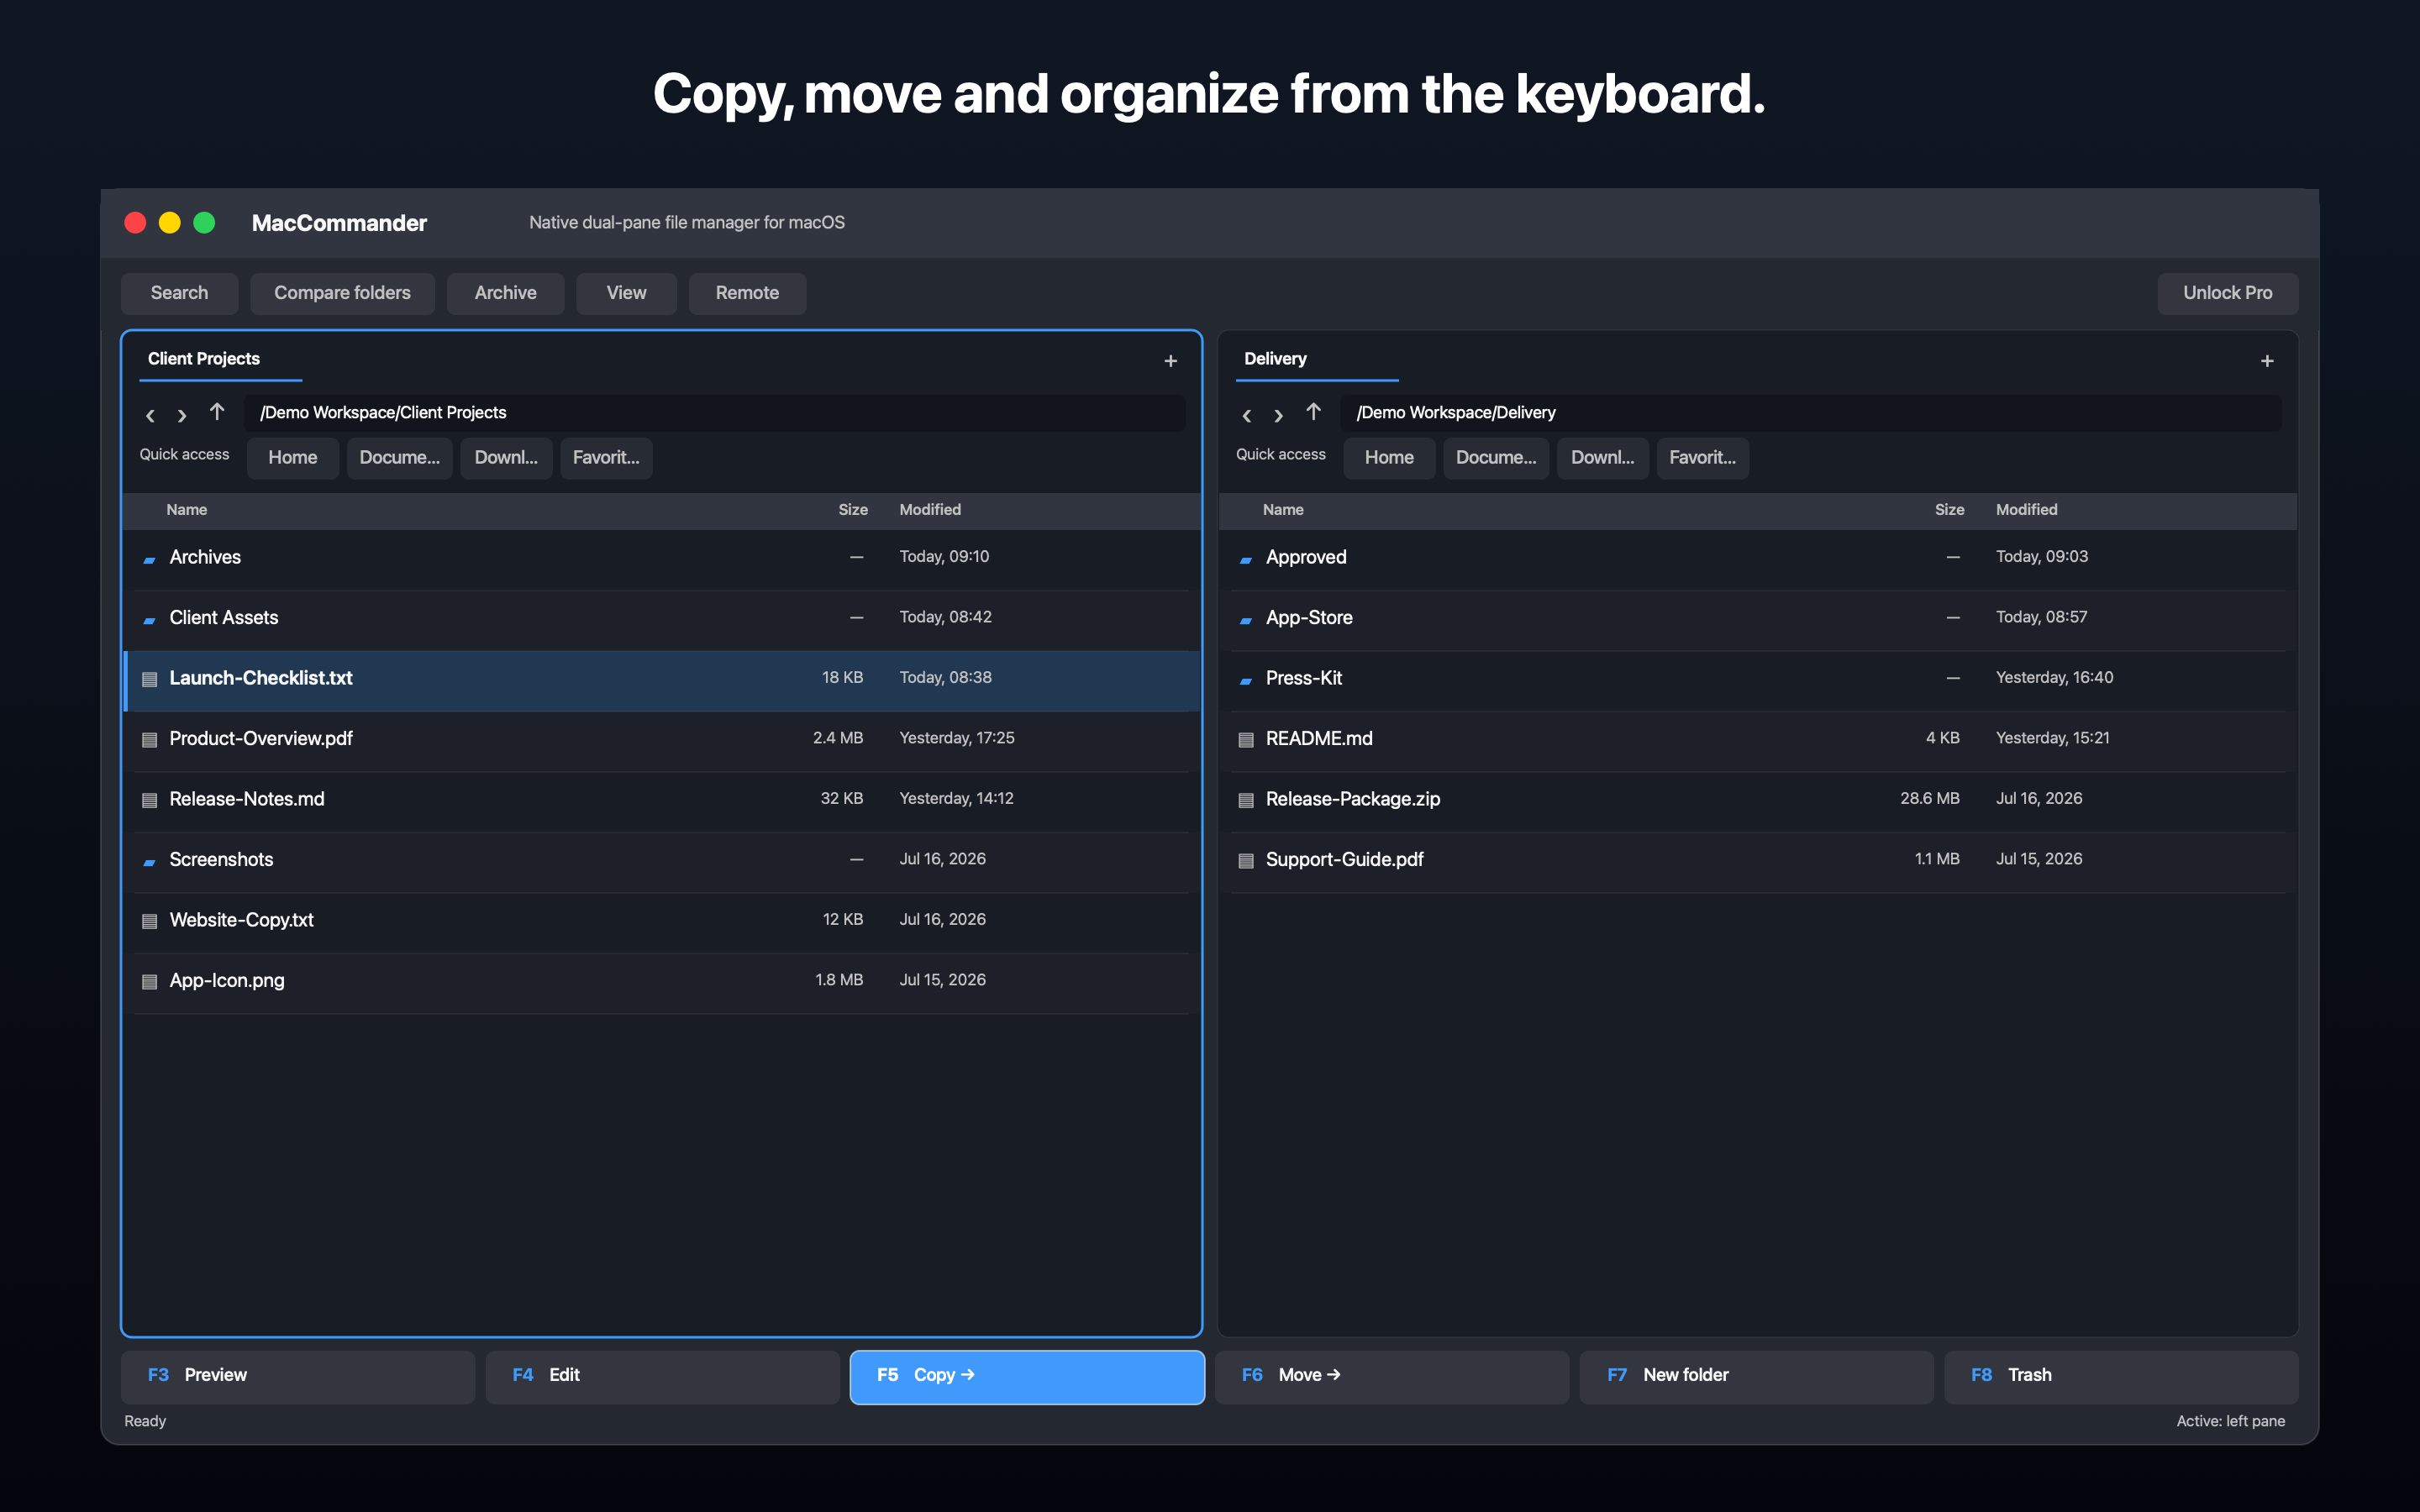The image size is (2420, 1512).
Task: Add a new tab in the left pane
Action: [1171, 361]
